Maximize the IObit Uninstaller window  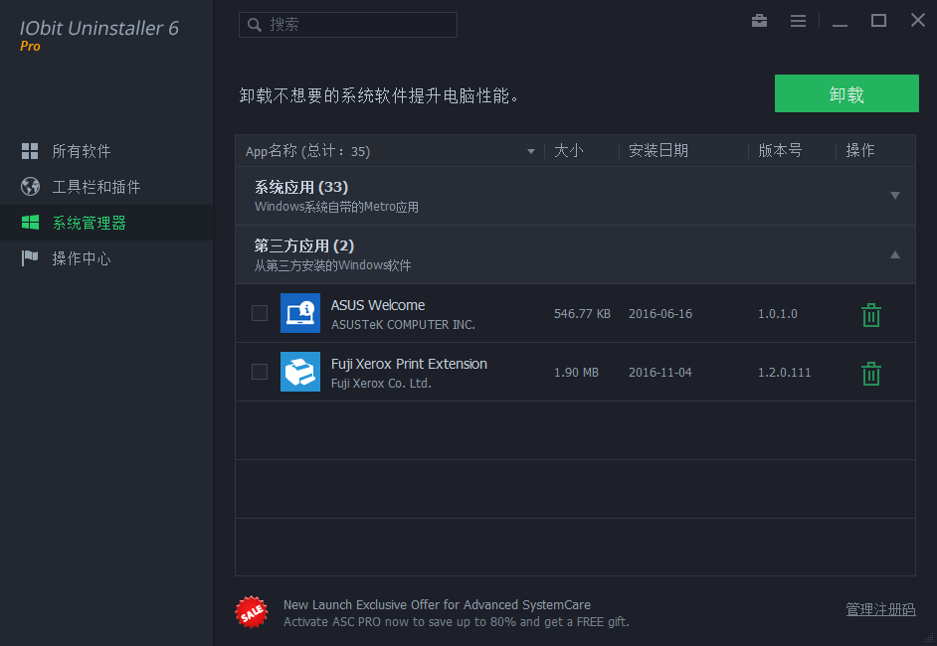pos(878,21)
